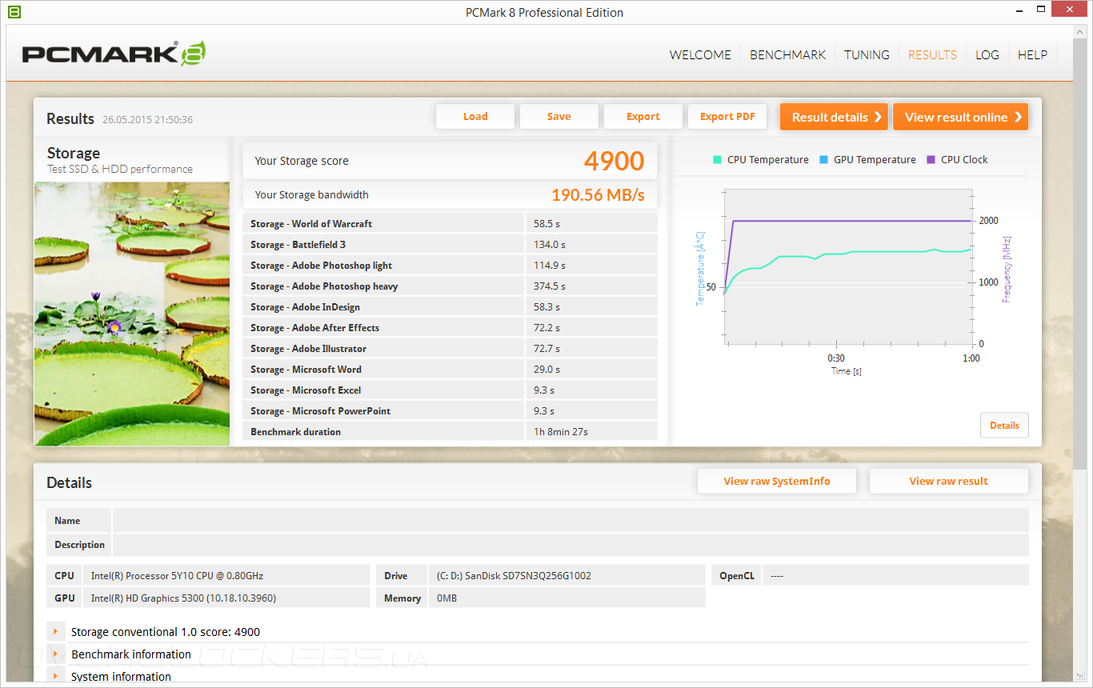Click the OpenCL value field
Screen dimensions: 1093x688
tap(895, 575)
